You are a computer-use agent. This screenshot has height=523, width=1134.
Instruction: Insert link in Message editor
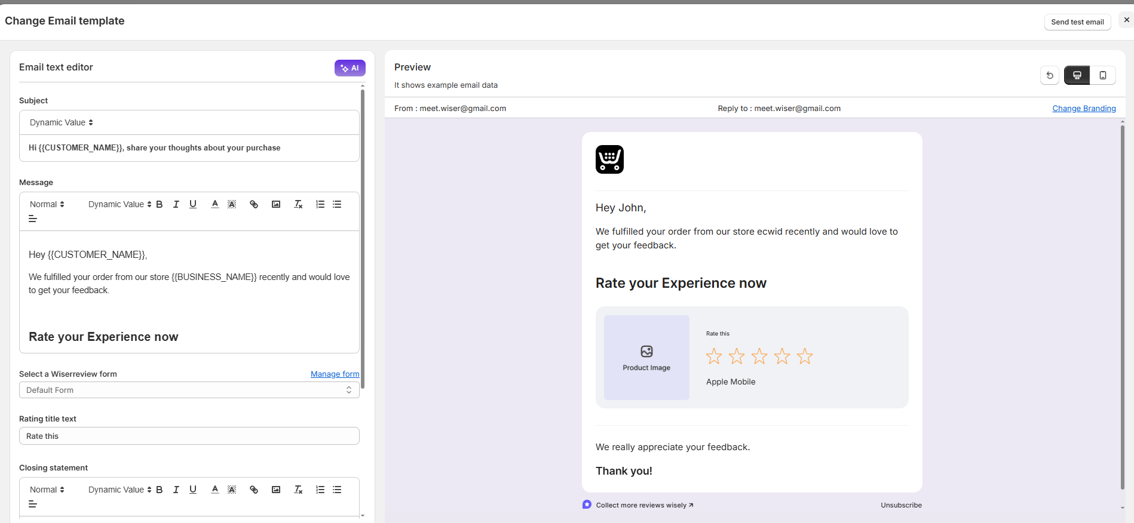pyautogui.click(x=254, y=204)
